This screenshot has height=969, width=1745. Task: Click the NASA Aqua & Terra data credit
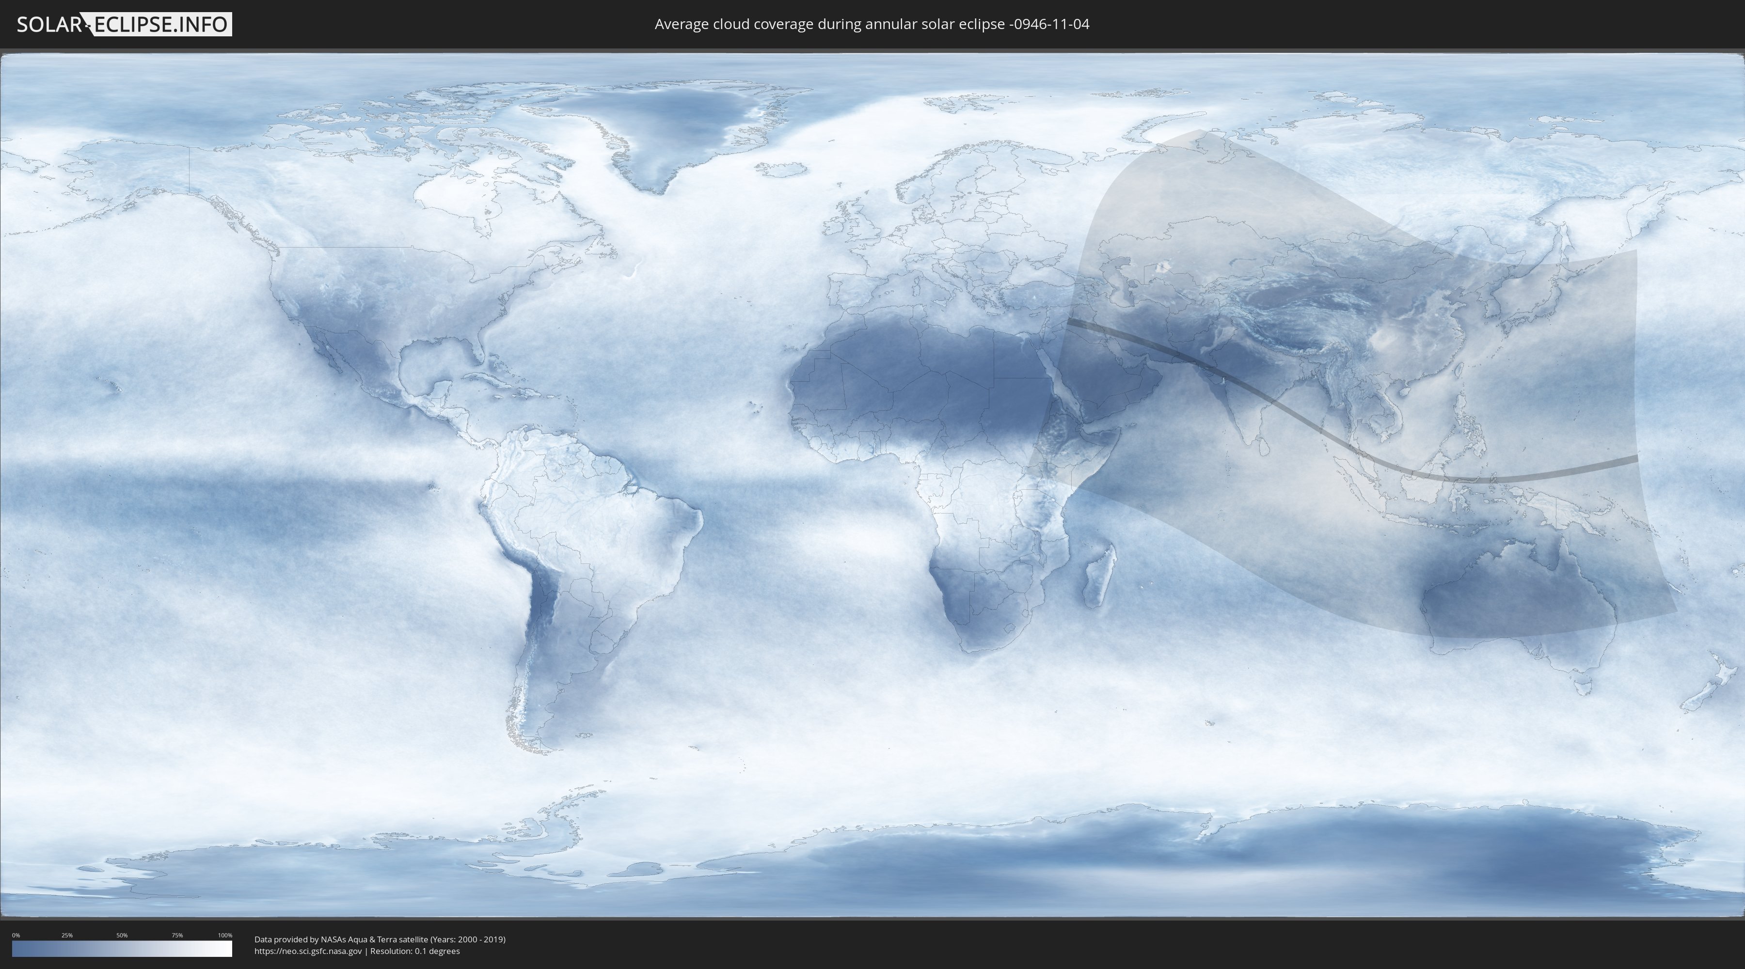(x=380, y=939)
